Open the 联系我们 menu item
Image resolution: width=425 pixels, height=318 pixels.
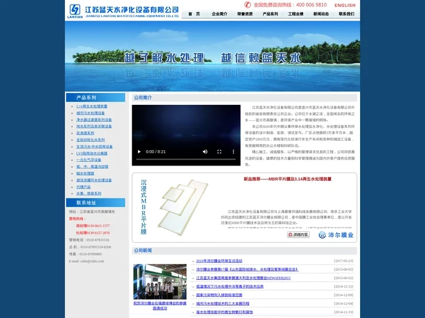[346, 14]
